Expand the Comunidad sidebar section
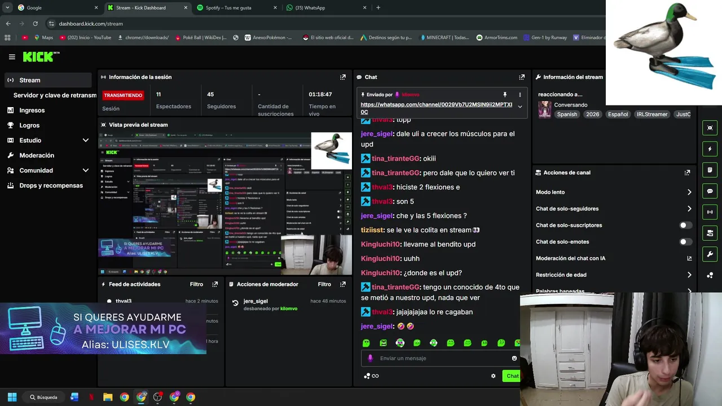 tap(86, 170)
